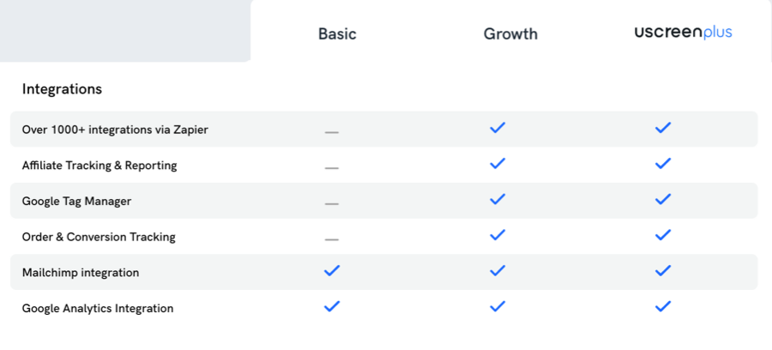
Task: Select the Growth plan column header
Action: pyautogui.click(x=510, y=34)
